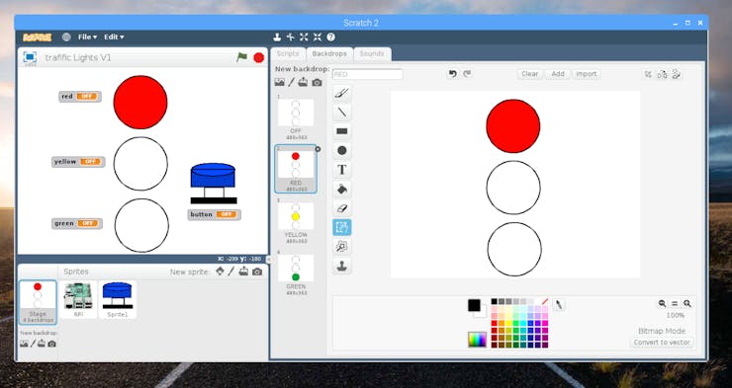The width and height of the screenshot is (732, 388).
Task: Open the Edit menu
Action: (x=114, y=37)
